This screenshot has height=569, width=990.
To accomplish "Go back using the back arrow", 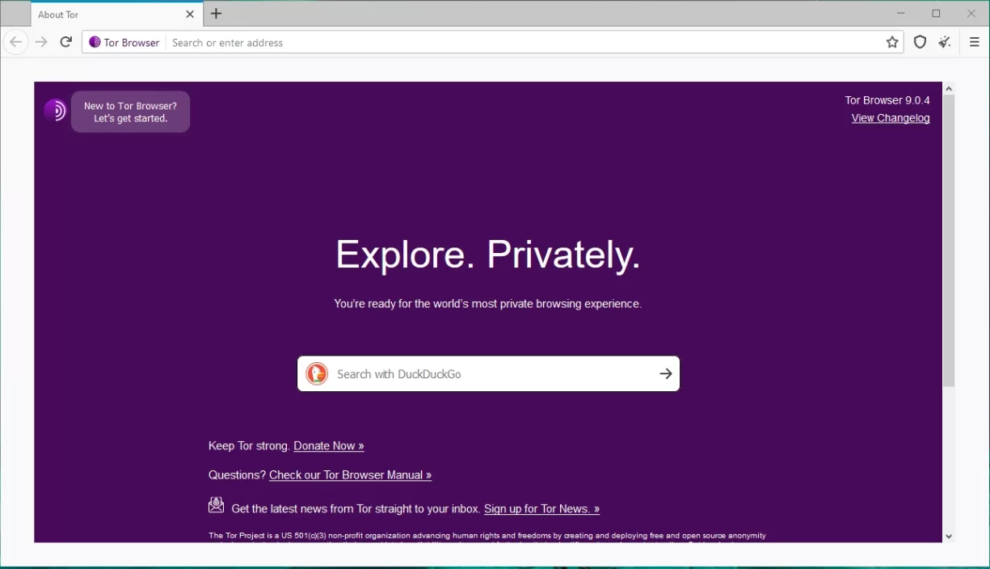I will (15, 42).
